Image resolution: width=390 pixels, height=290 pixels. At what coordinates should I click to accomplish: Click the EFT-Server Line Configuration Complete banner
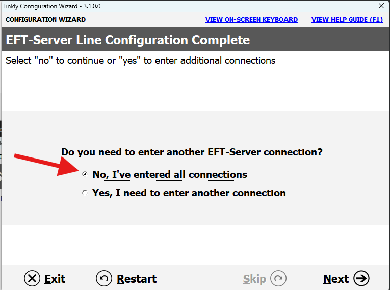click(x=195, y=39)
